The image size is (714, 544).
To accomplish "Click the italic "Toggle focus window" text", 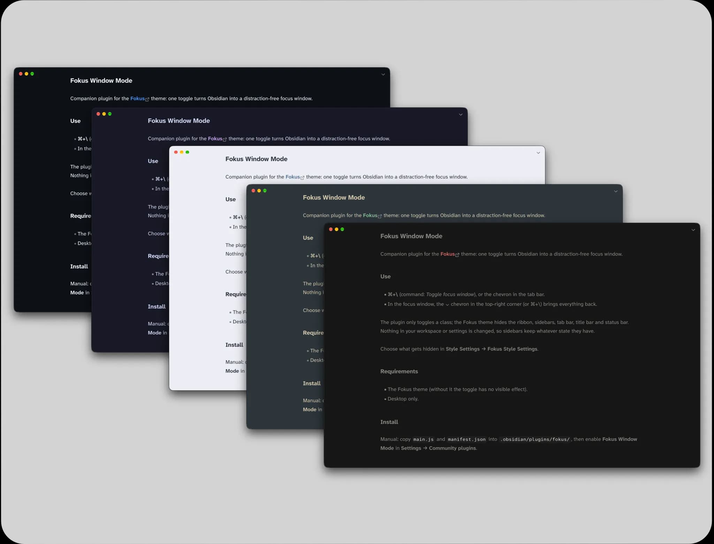I will pyautogui.click(x=450, y=295).
